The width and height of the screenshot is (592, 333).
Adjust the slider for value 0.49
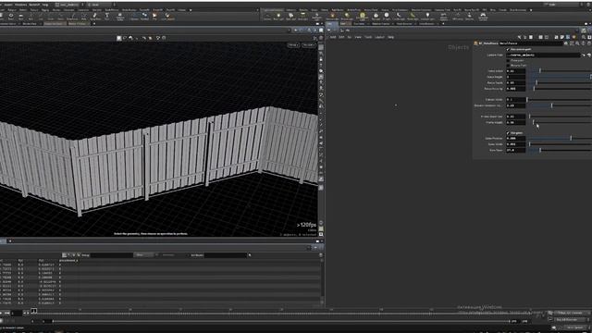click(559, 105)
